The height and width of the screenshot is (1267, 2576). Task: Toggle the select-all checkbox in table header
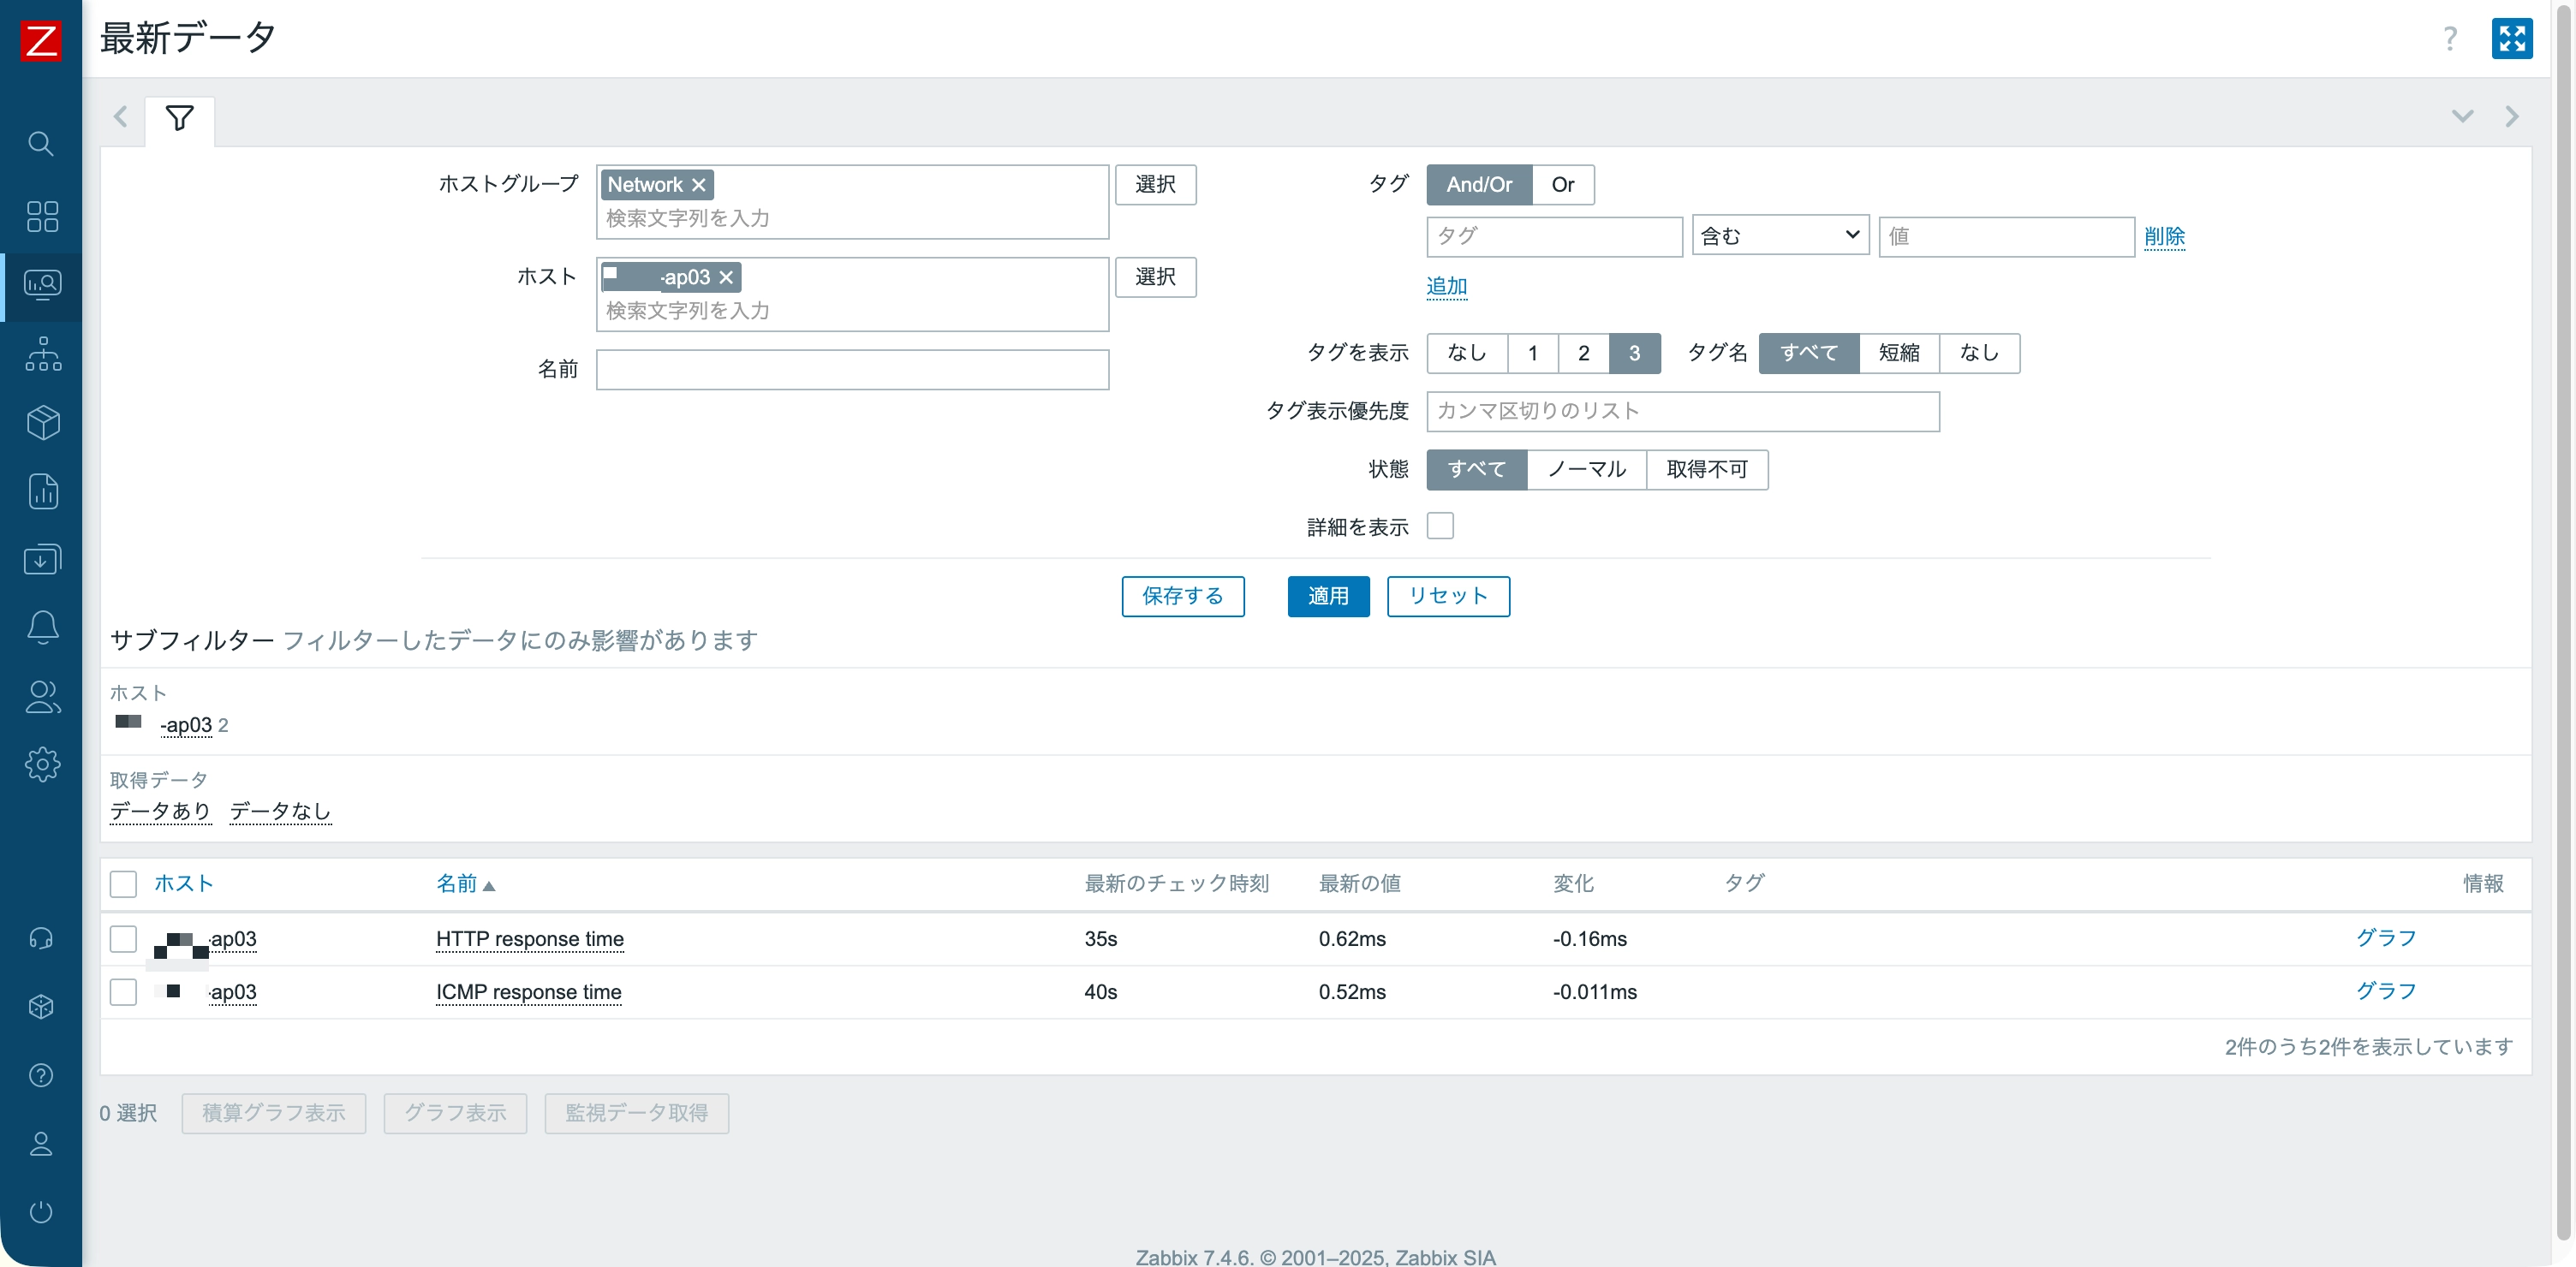[x=123, y=884]
